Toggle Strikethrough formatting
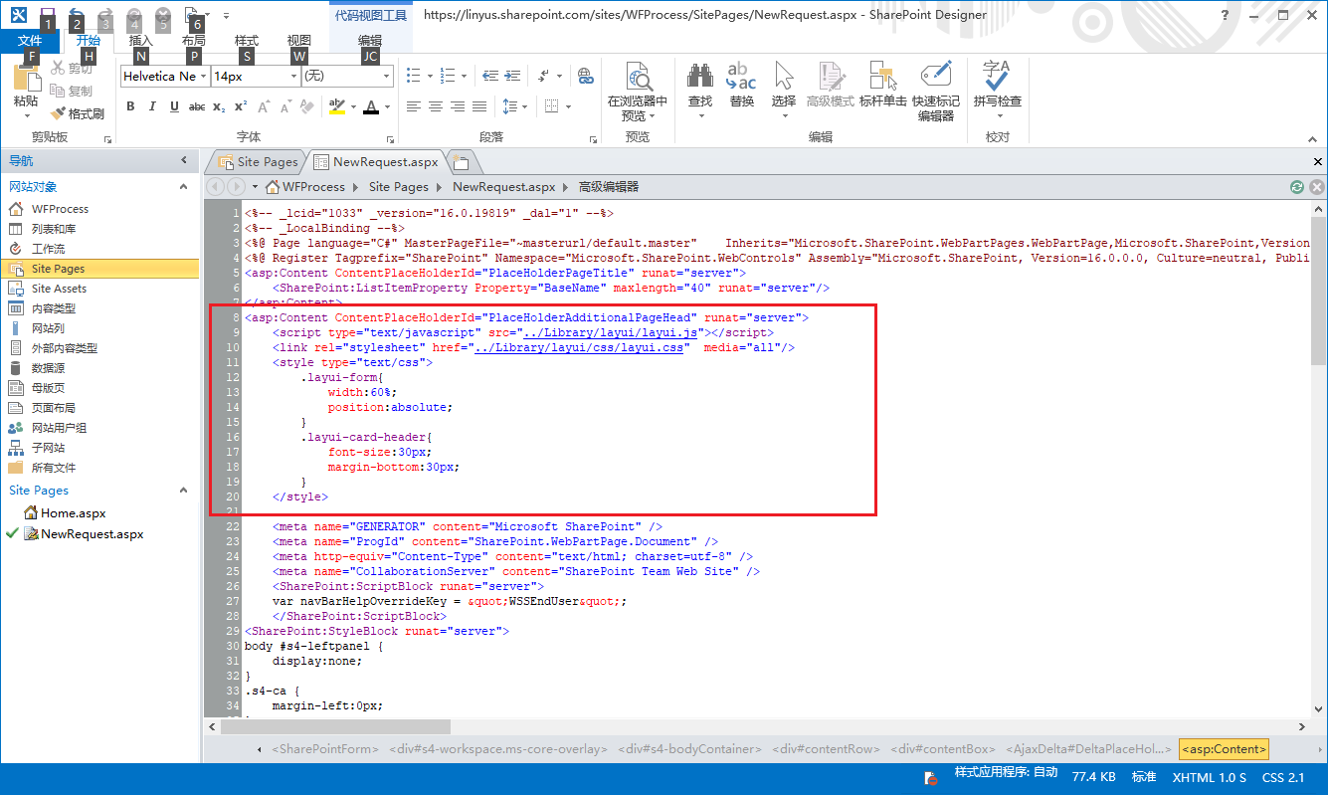 click(197, 106)
